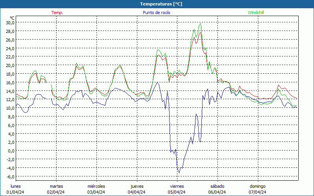The image size is (314, 196).
Task: Click the 22,0 axis value
Action: 10,57
